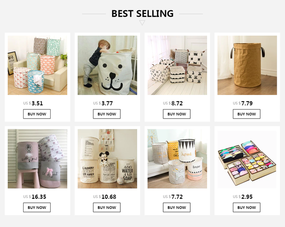
Task: Click BUY NOW under the $16.35 item
Action: [37, 207]
